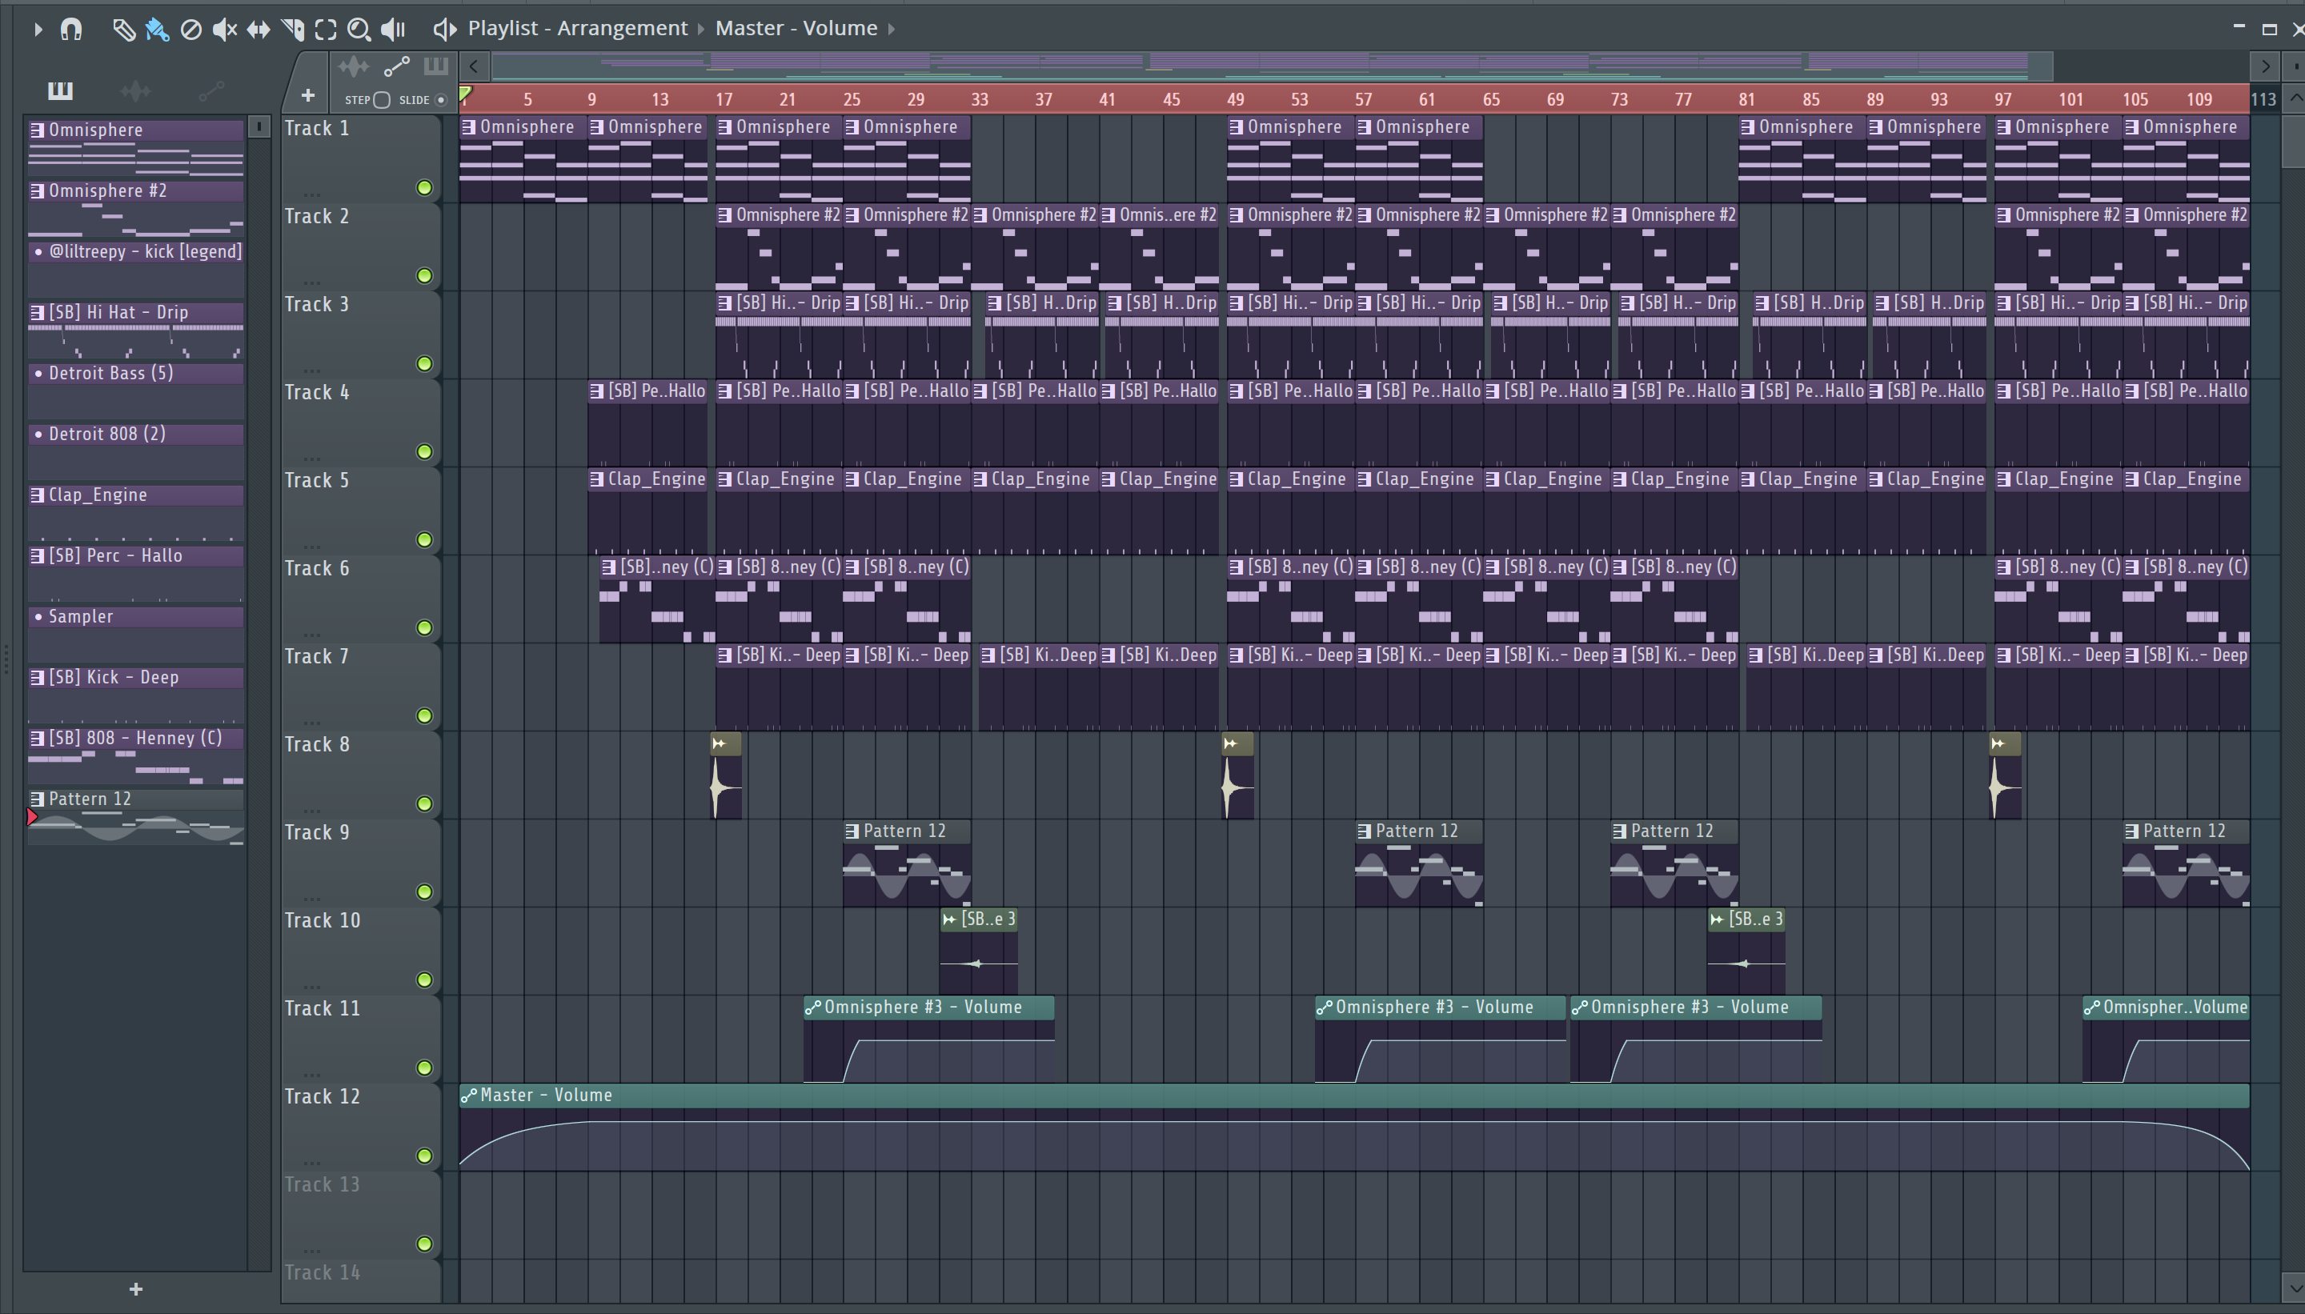Click the Track 10 header label

(323, 920)
